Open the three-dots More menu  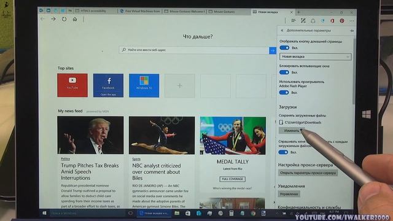pos(352,21)
